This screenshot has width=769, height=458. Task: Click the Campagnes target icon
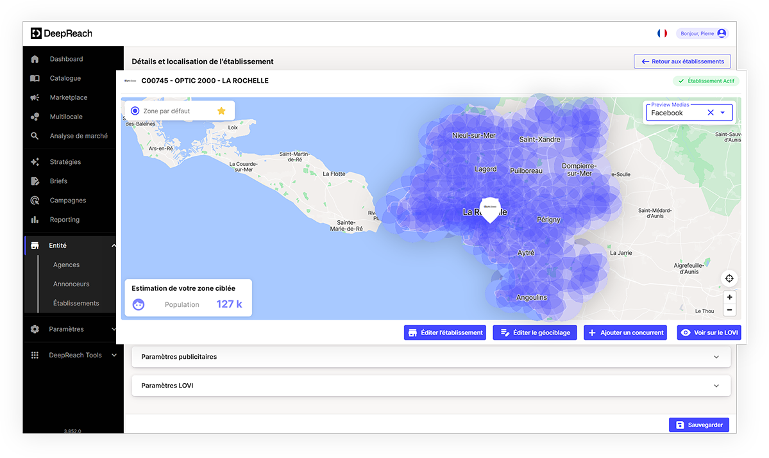tap(35, 200)
